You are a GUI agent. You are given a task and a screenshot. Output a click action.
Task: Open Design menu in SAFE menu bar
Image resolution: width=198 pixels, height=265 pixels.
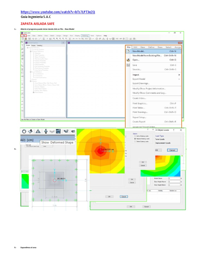coord(65,36)
